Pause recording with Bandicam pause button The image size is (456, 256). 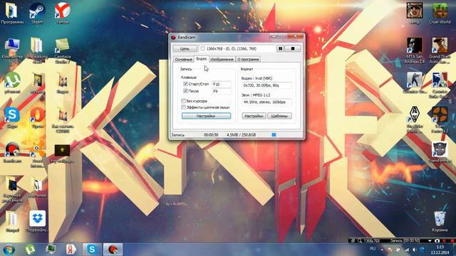point(280,48)
